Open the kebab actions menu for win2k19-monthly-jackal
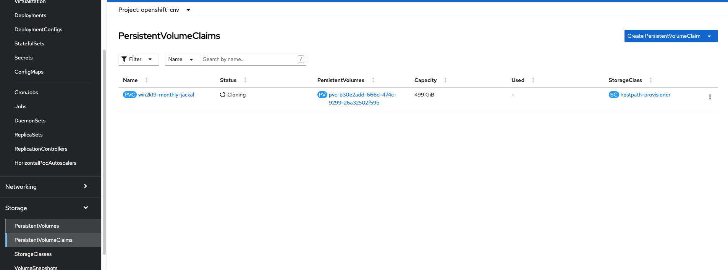Screen dimensions: 728x270 click(x=710, y=97)
